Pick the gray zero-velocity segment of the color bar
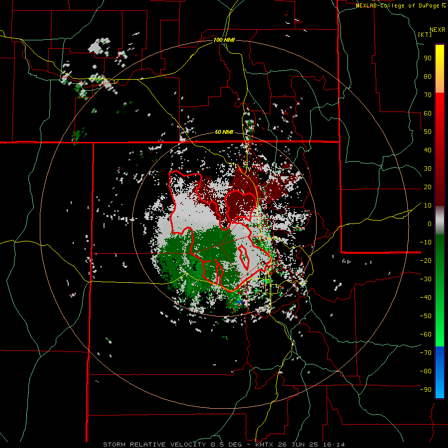 pos(440,221)
